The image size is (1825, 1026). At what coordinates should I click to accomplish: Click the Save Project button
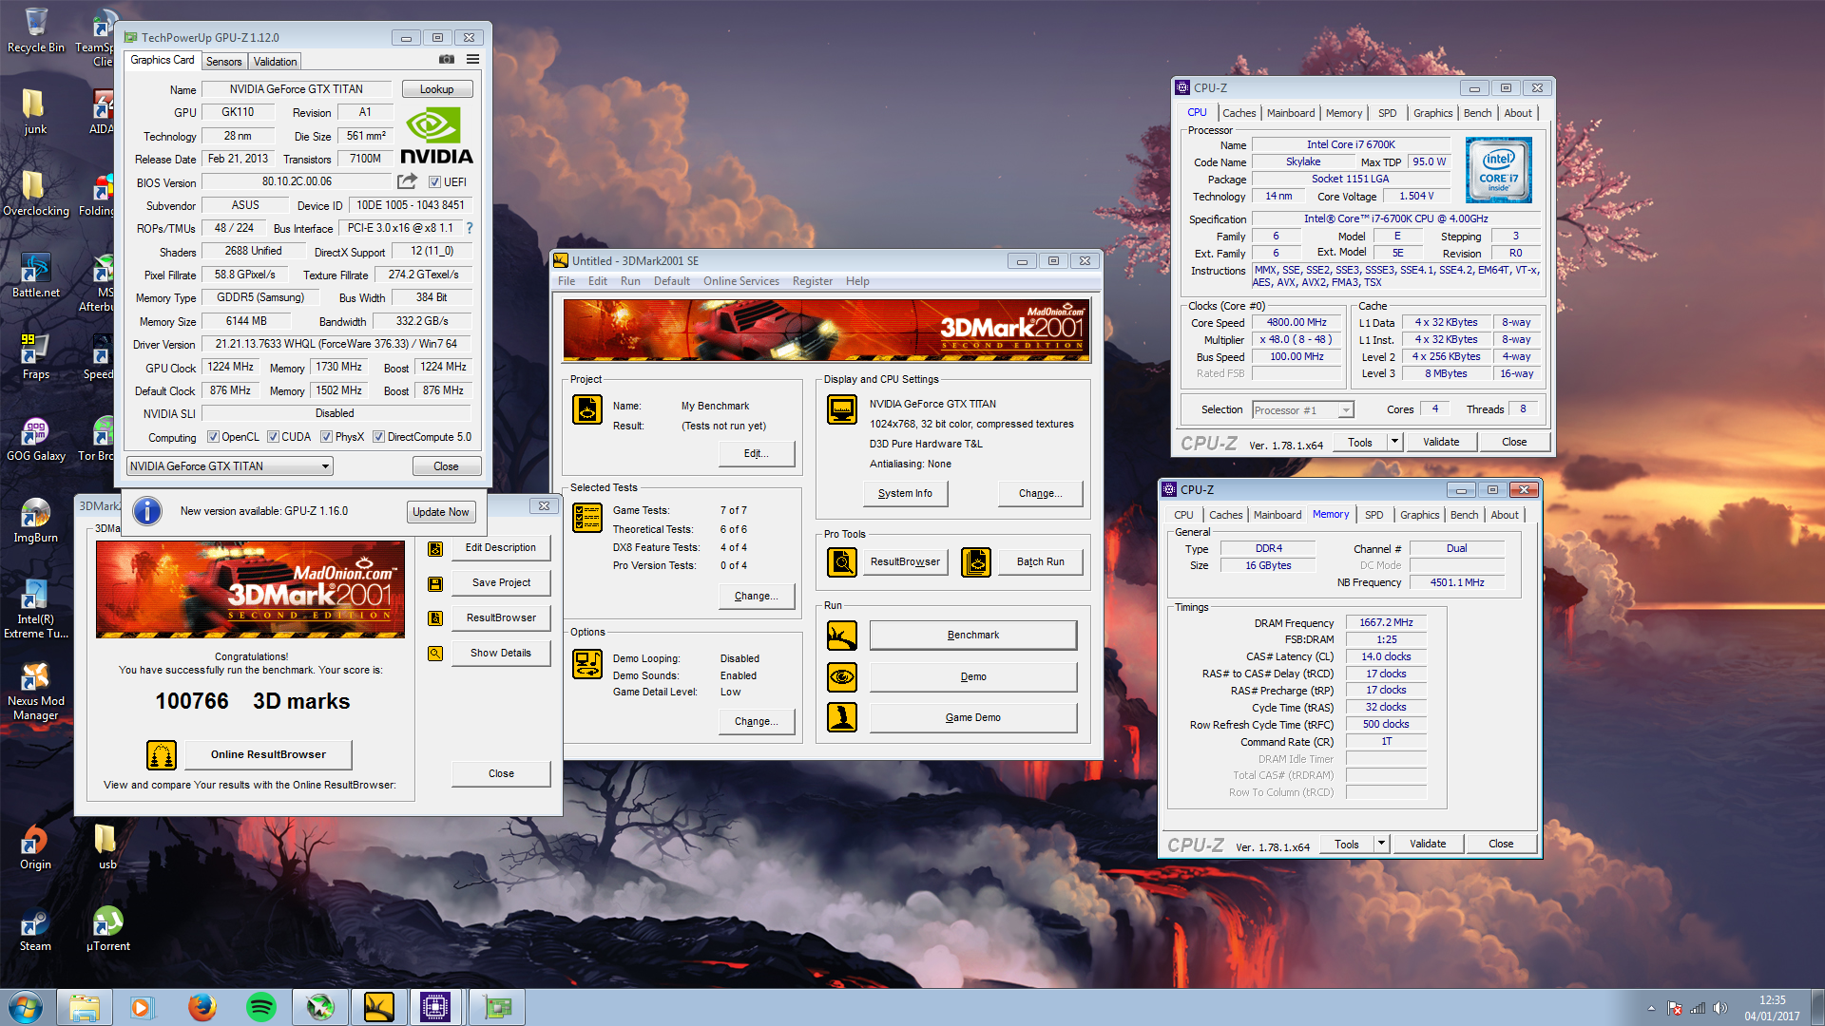(x=501, y=583)
